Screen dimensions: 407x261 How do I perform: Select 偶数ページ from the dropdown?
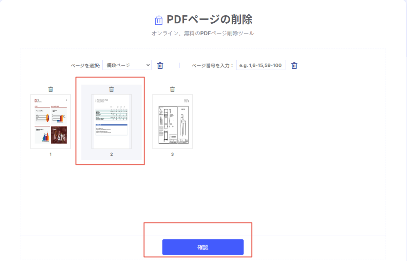(127, 65)
